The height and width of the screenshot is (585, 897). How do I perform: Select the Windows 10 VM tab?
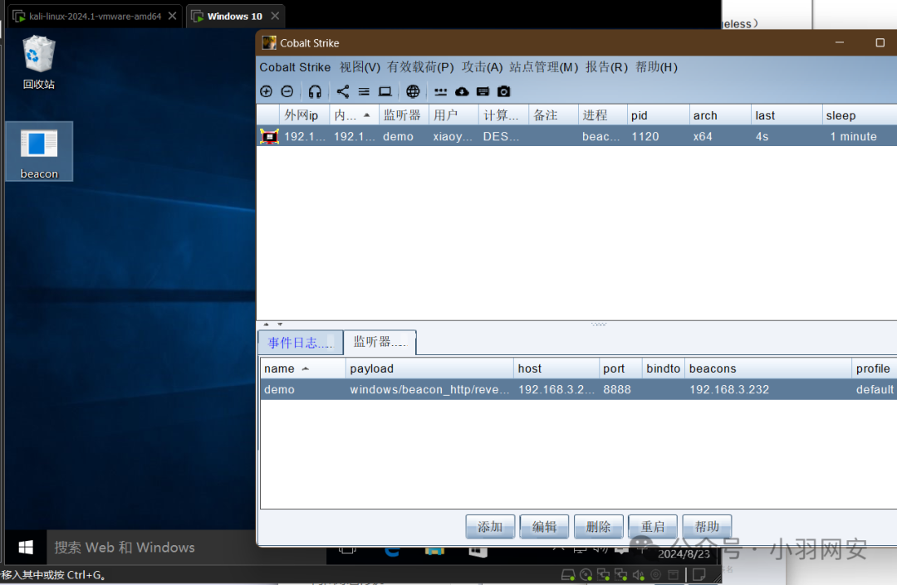pos(234,16)
